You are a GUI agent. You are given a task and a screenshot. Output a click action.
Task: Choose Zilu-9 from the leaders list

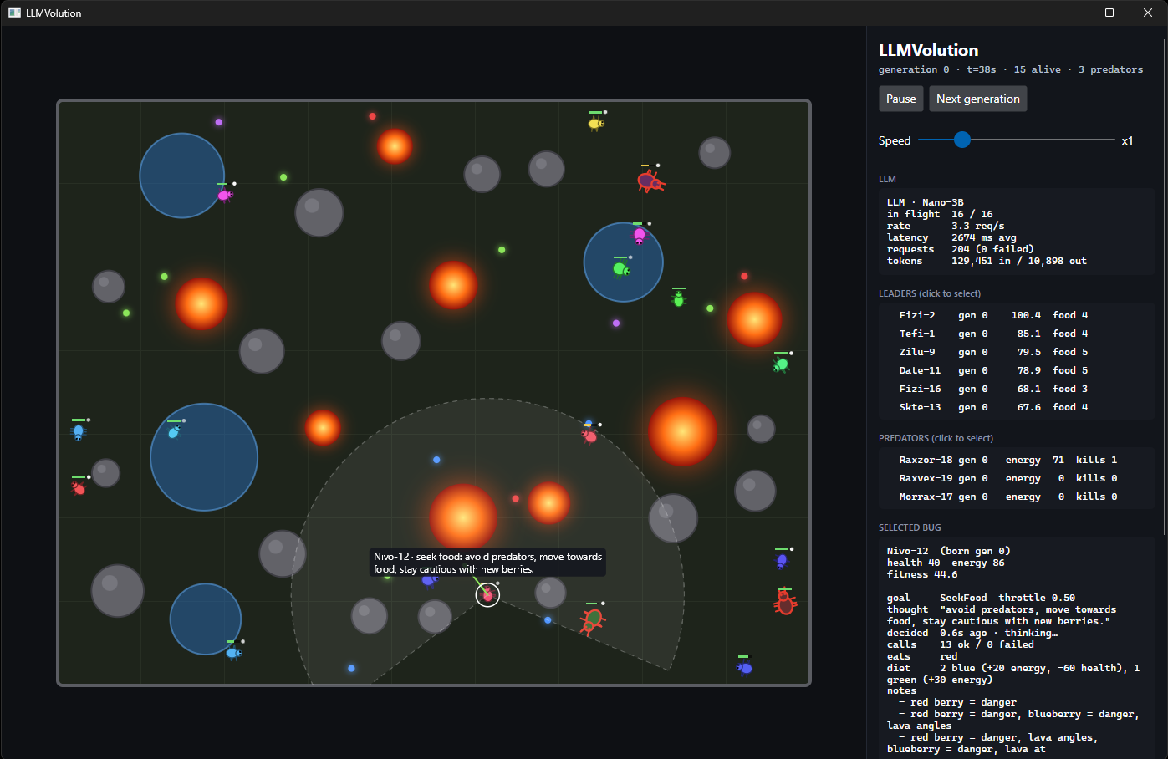pyautogui.click(x=1017, y=352)
